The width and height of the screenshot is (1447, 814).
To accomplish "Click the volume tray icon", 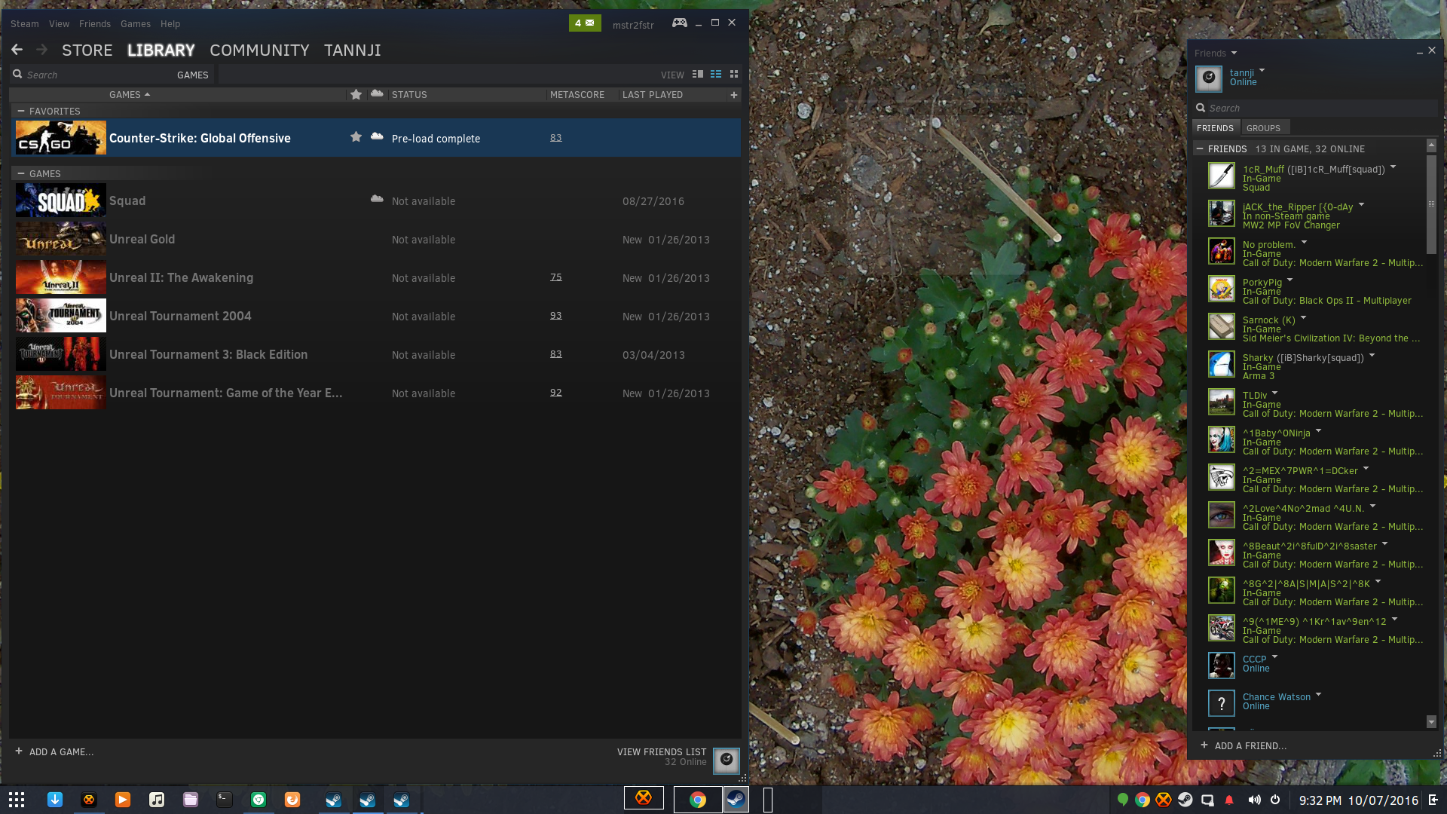I will click(x=1254, y=800).
